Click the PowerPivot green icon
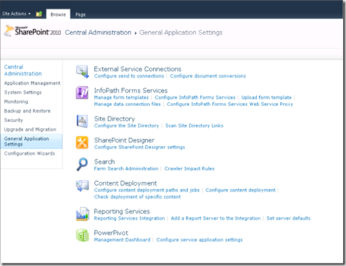 [82, 235]
